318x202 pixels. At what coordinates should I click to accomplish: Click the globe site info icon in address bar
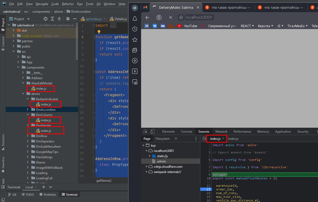click(x=181, y=17)
